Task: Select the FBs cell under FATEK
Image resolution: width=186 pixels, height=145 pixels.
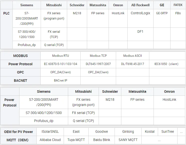Action: [x=178, y=18]
